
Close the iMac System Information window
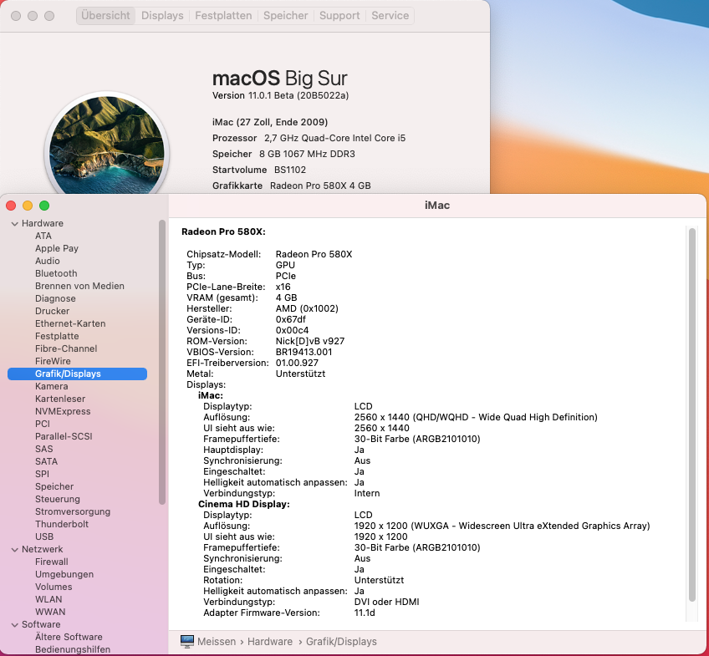pos(12,206)
